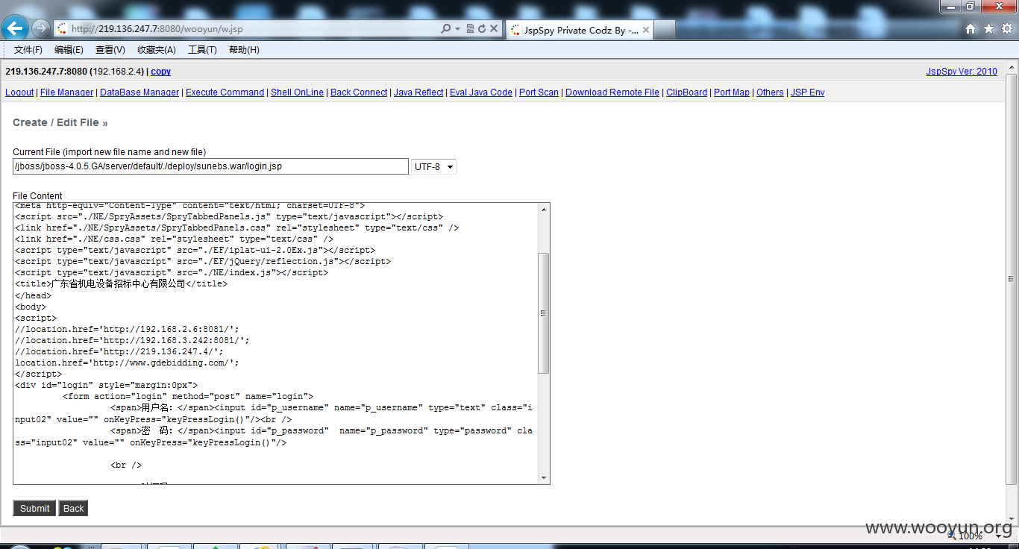Click the page vertical scrollbar thumb

1012,278
